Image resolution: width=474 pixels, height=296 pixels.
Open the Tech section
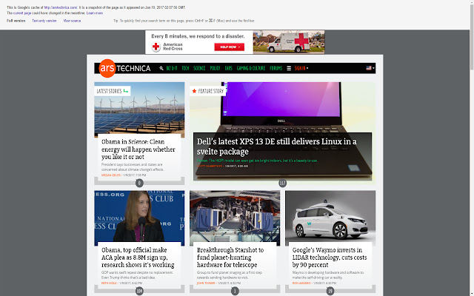tap(185, 68)
